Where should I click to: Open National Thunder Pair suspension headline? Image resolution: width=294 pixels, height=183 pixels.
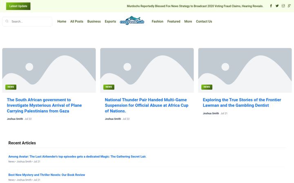tap(147, 105)
